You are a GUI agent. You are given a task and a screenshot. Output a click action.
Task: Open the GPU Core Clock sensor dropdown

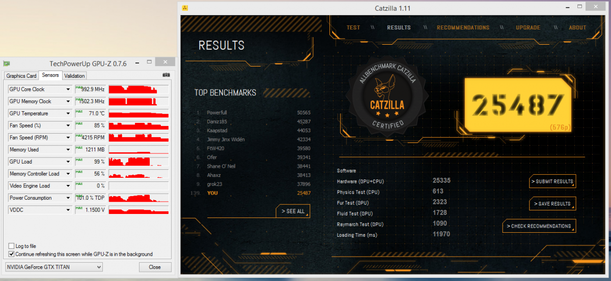tap(68, 89)
